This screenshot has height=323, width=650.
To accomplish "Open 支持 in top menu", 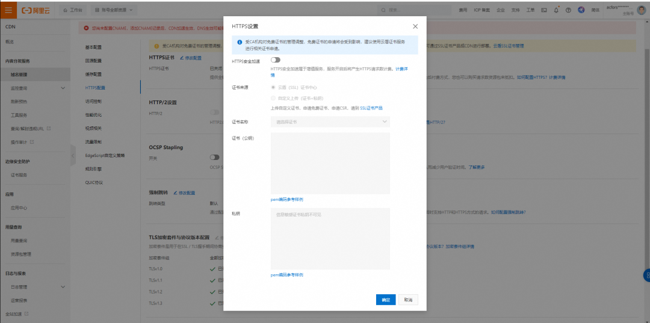I will point(515,10).
